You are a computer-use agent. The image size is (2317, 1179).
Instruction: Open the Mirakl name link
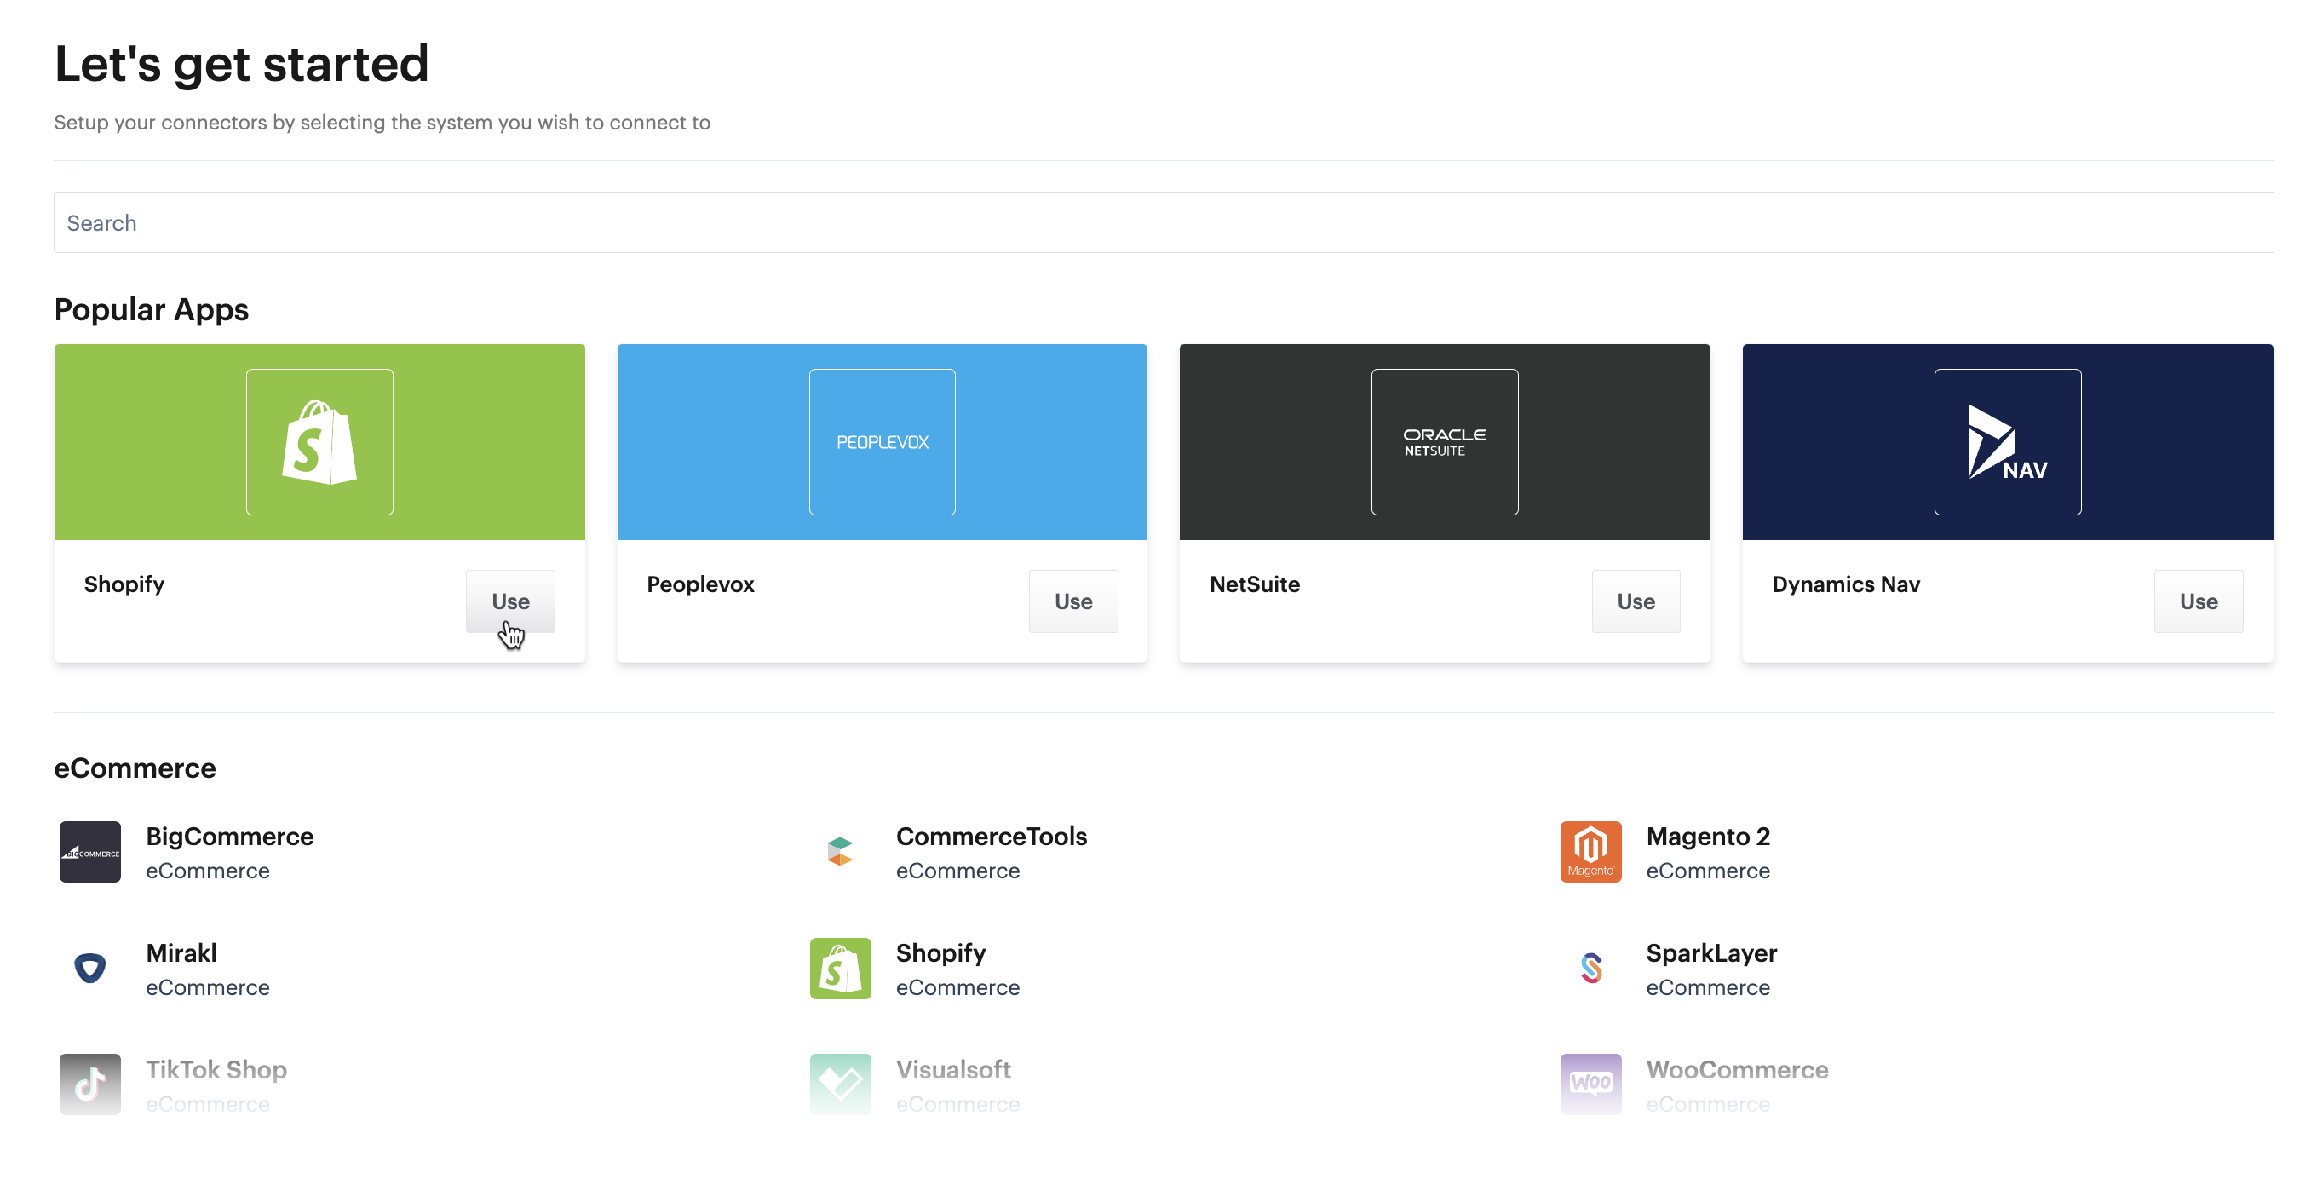pyautogui.click(x=181, y=952)
